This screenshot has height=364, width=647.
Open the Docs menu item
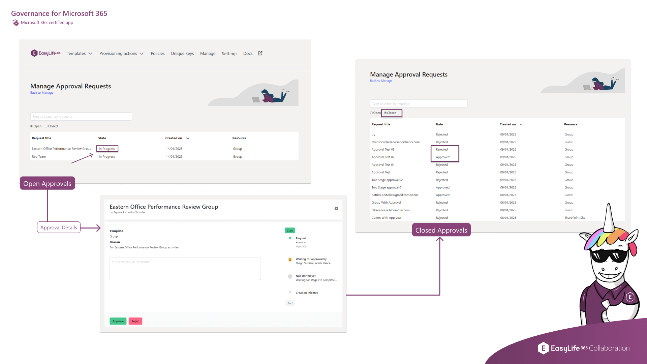pos(248,54)
